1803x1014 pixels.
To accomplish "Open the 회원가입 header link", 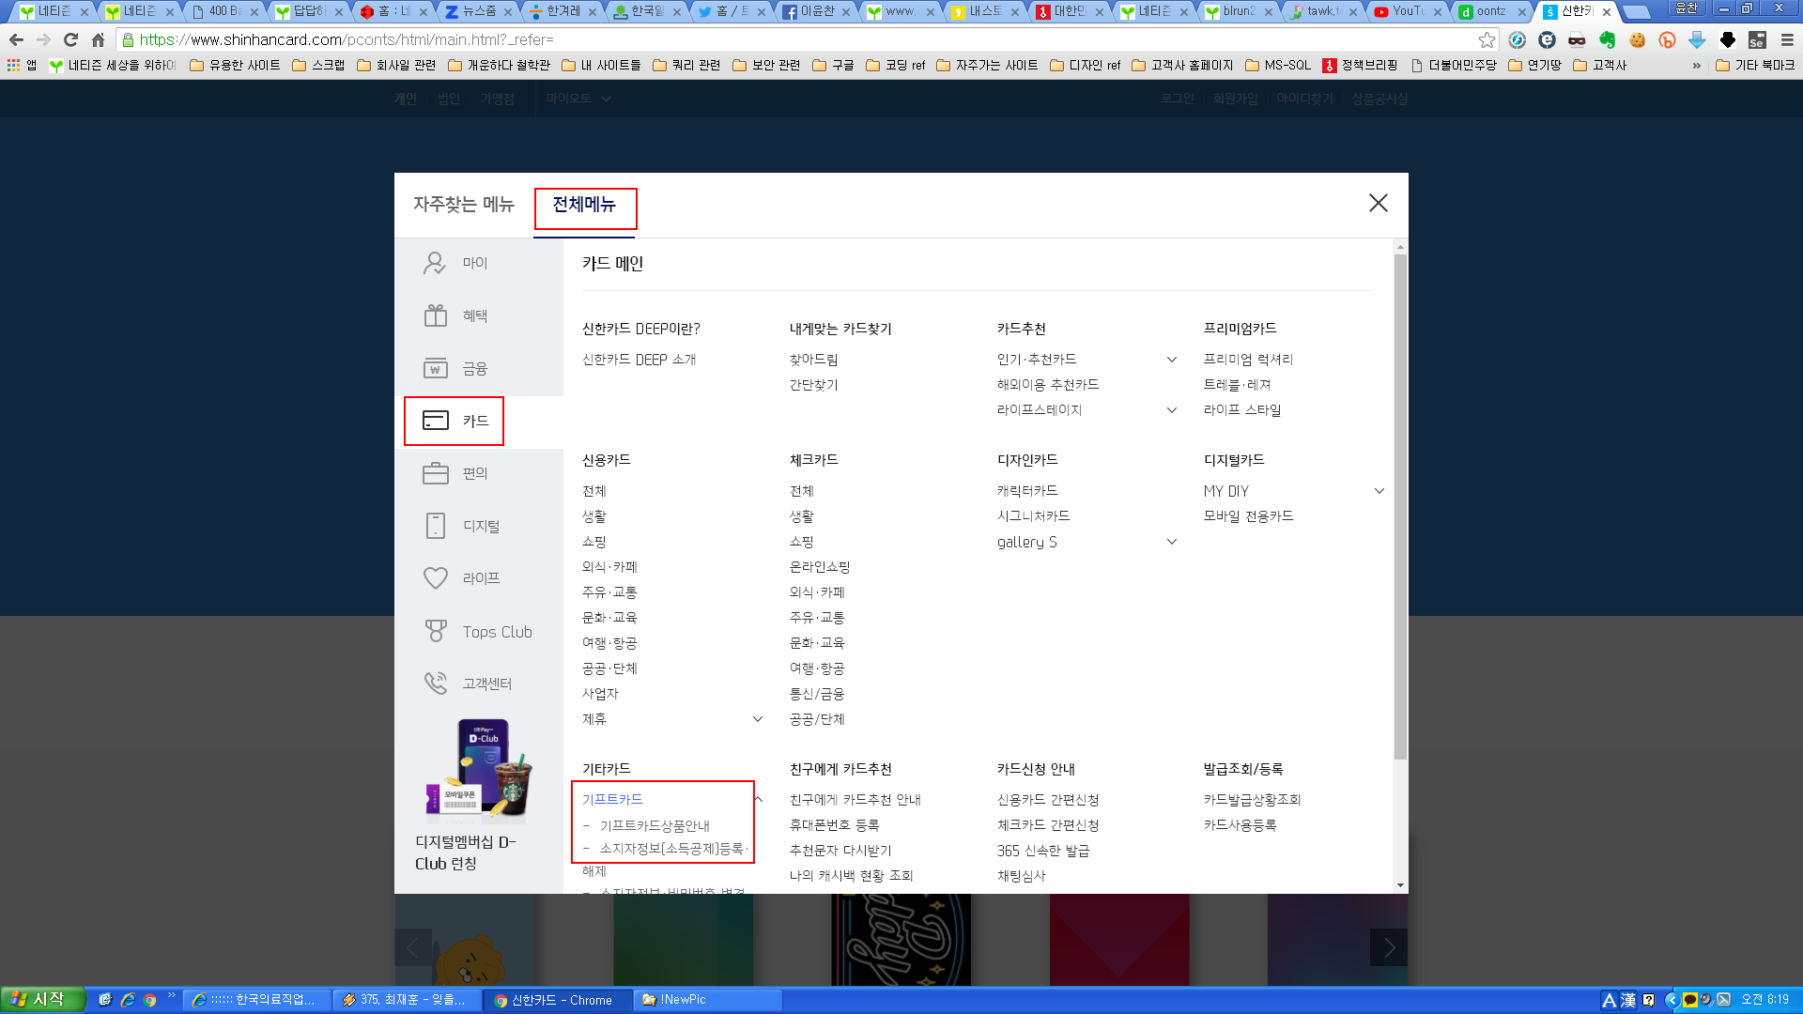I will (1235, 99).
